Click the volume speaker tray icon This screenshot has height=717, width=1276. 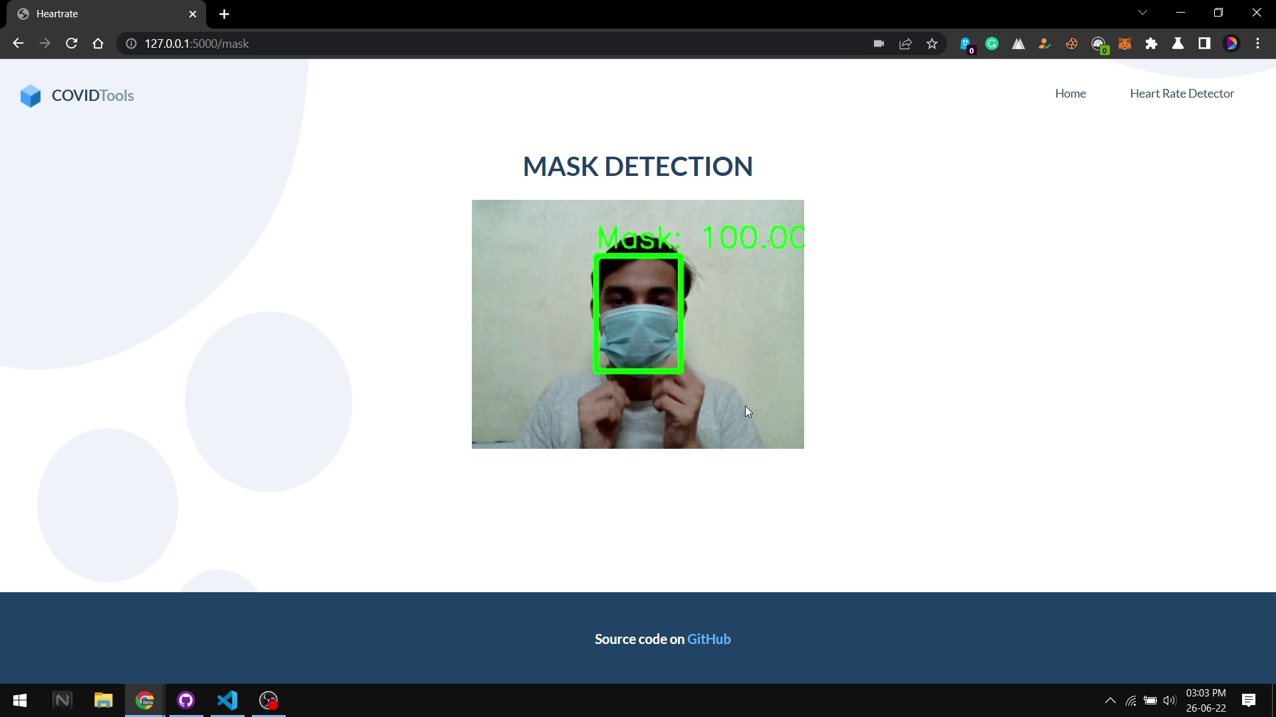coord(1169,700)
